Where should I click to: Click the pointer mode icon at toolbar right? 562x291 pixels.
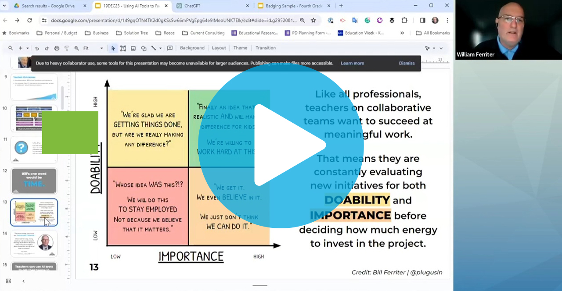coord(427,48)
